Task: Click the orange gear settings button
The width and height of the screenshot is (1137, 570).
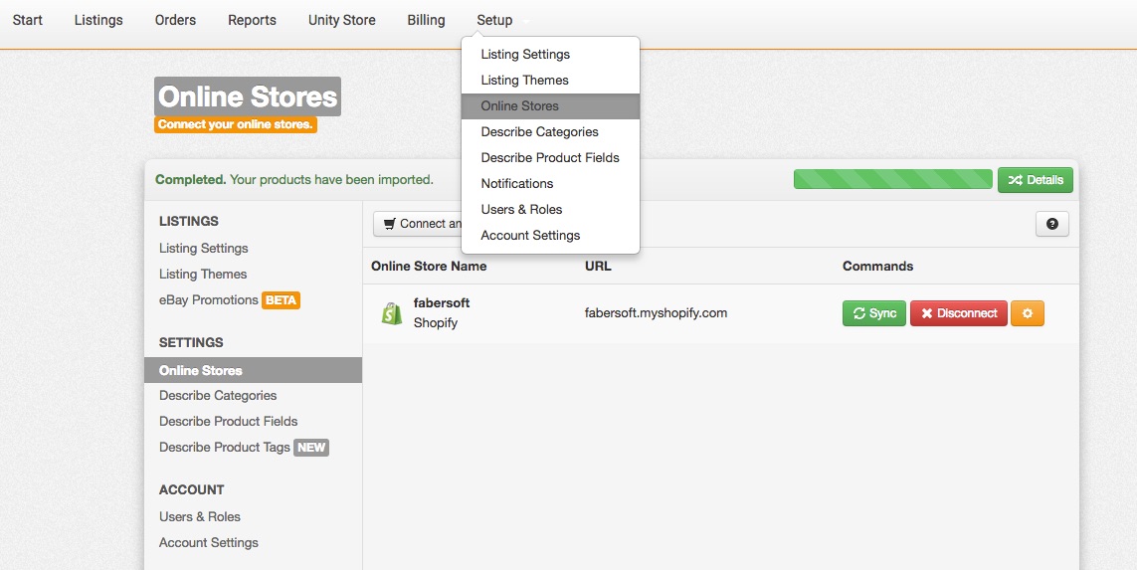Action: click(1027, 313)
